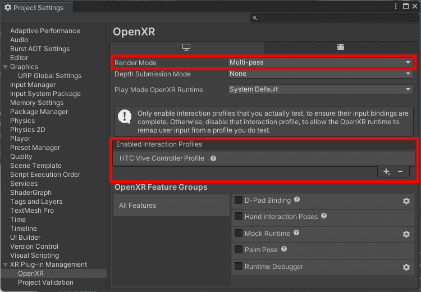This screenshot has height=292, width=421.
Task: Open Mock Runtime settings gear
Action: pyautogui.click(x=406, y=234)
